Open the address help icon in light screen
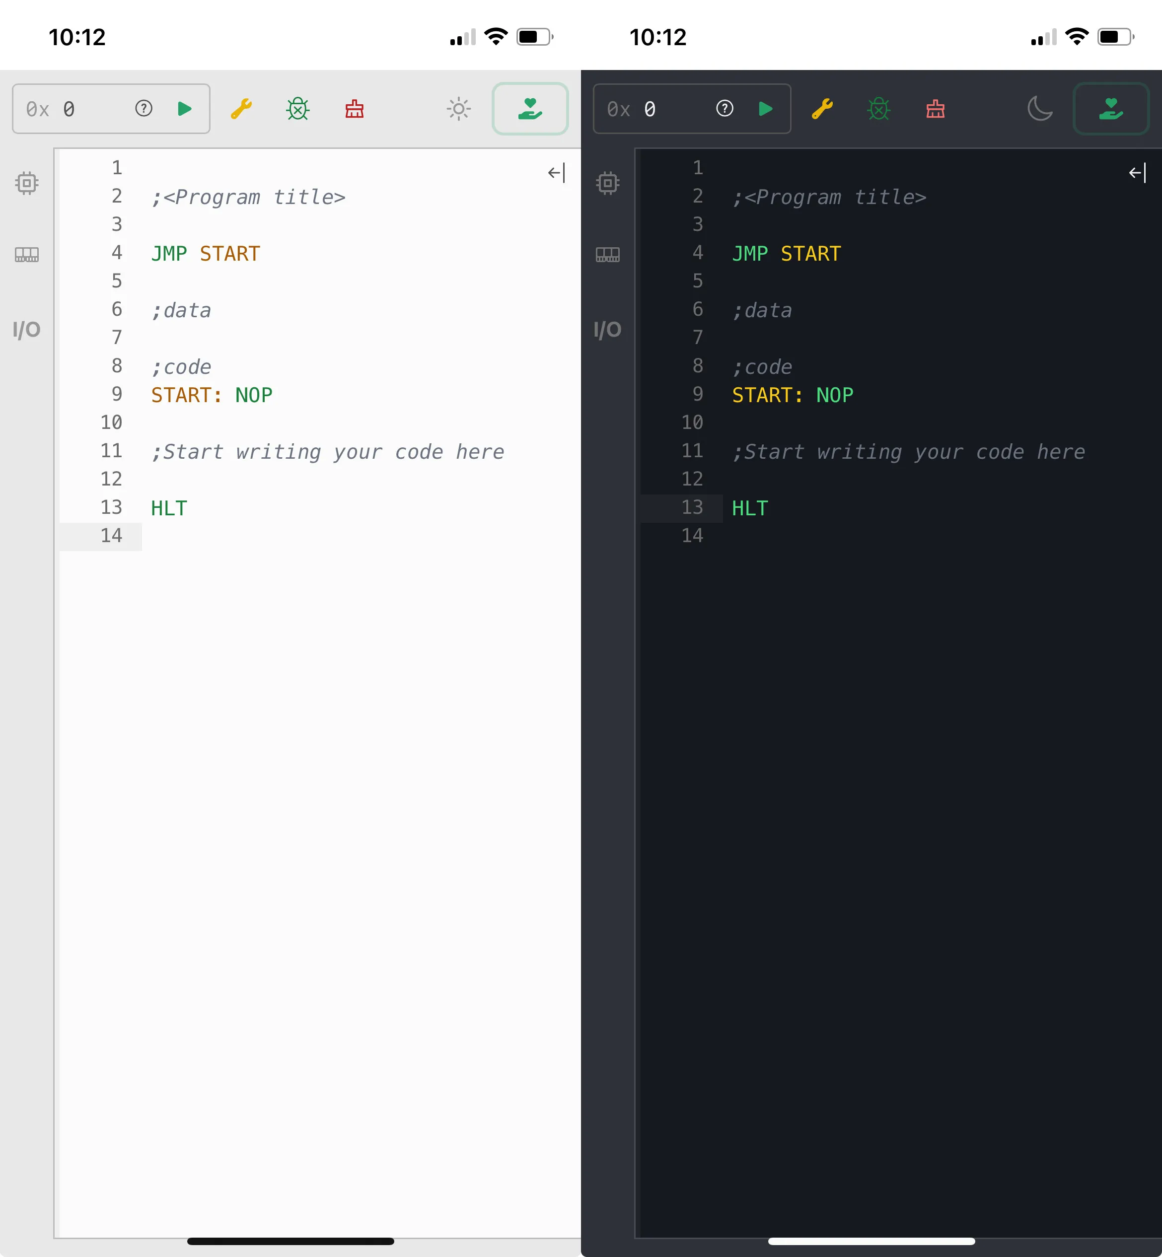Image resolution: width=1162 pixels, height=1257 pixels. 144,109
